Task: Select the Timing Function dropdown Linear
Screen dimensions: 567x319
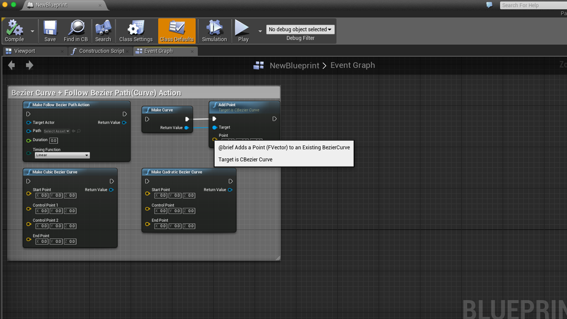Action: [60, 155]
